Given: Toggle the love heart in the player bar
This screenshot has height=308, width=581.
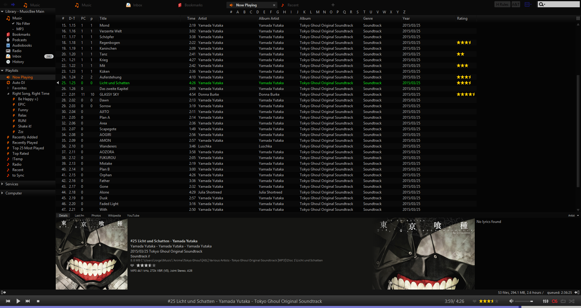Looking at the screenshot, I should [474, 301].
